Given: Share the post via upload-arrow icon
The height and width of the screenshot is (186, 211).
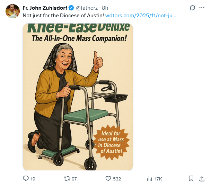Looking at the screenshot, I should tap(202, 179).
